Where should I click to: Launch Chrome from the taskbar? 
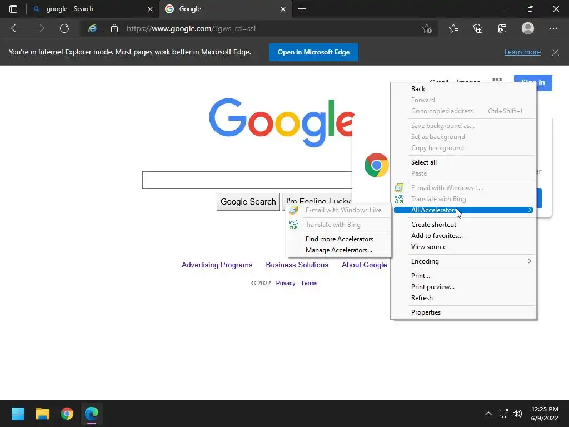67,414
